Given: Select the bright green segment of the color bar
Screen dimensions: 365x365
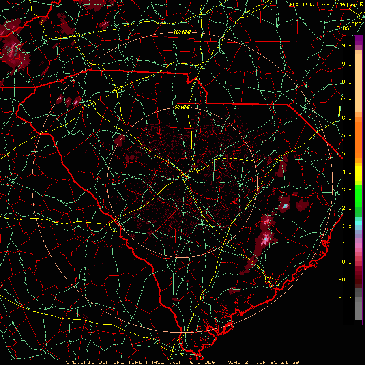Looking at the screenshot, I should pyautogui.click(x=358, y=195).
